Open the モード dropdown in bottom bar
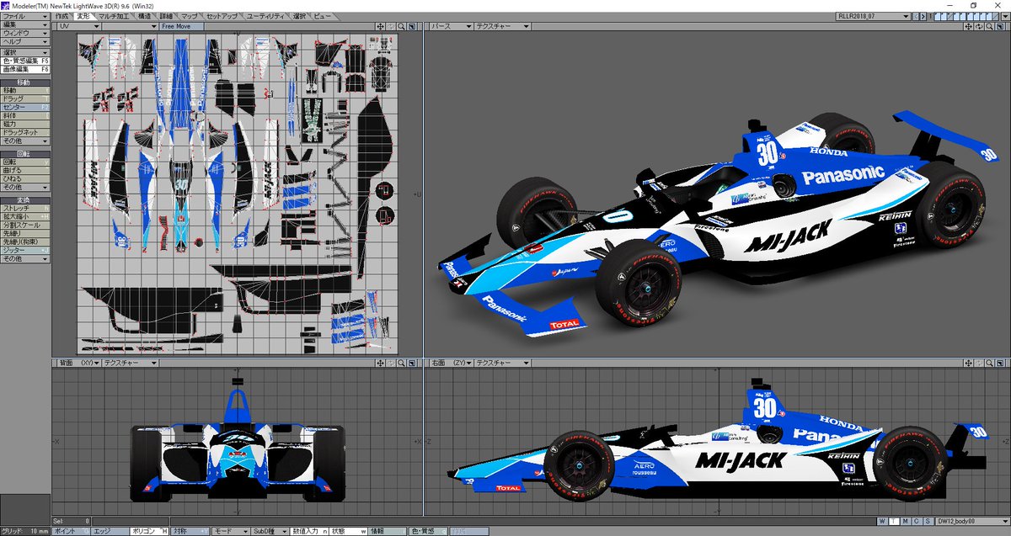The width and height of the screenshot is (1011, 536). click(x=231, y=531)
